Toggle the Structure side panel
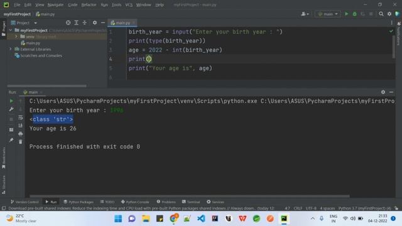402x226 pixels. tap(4, 185)
